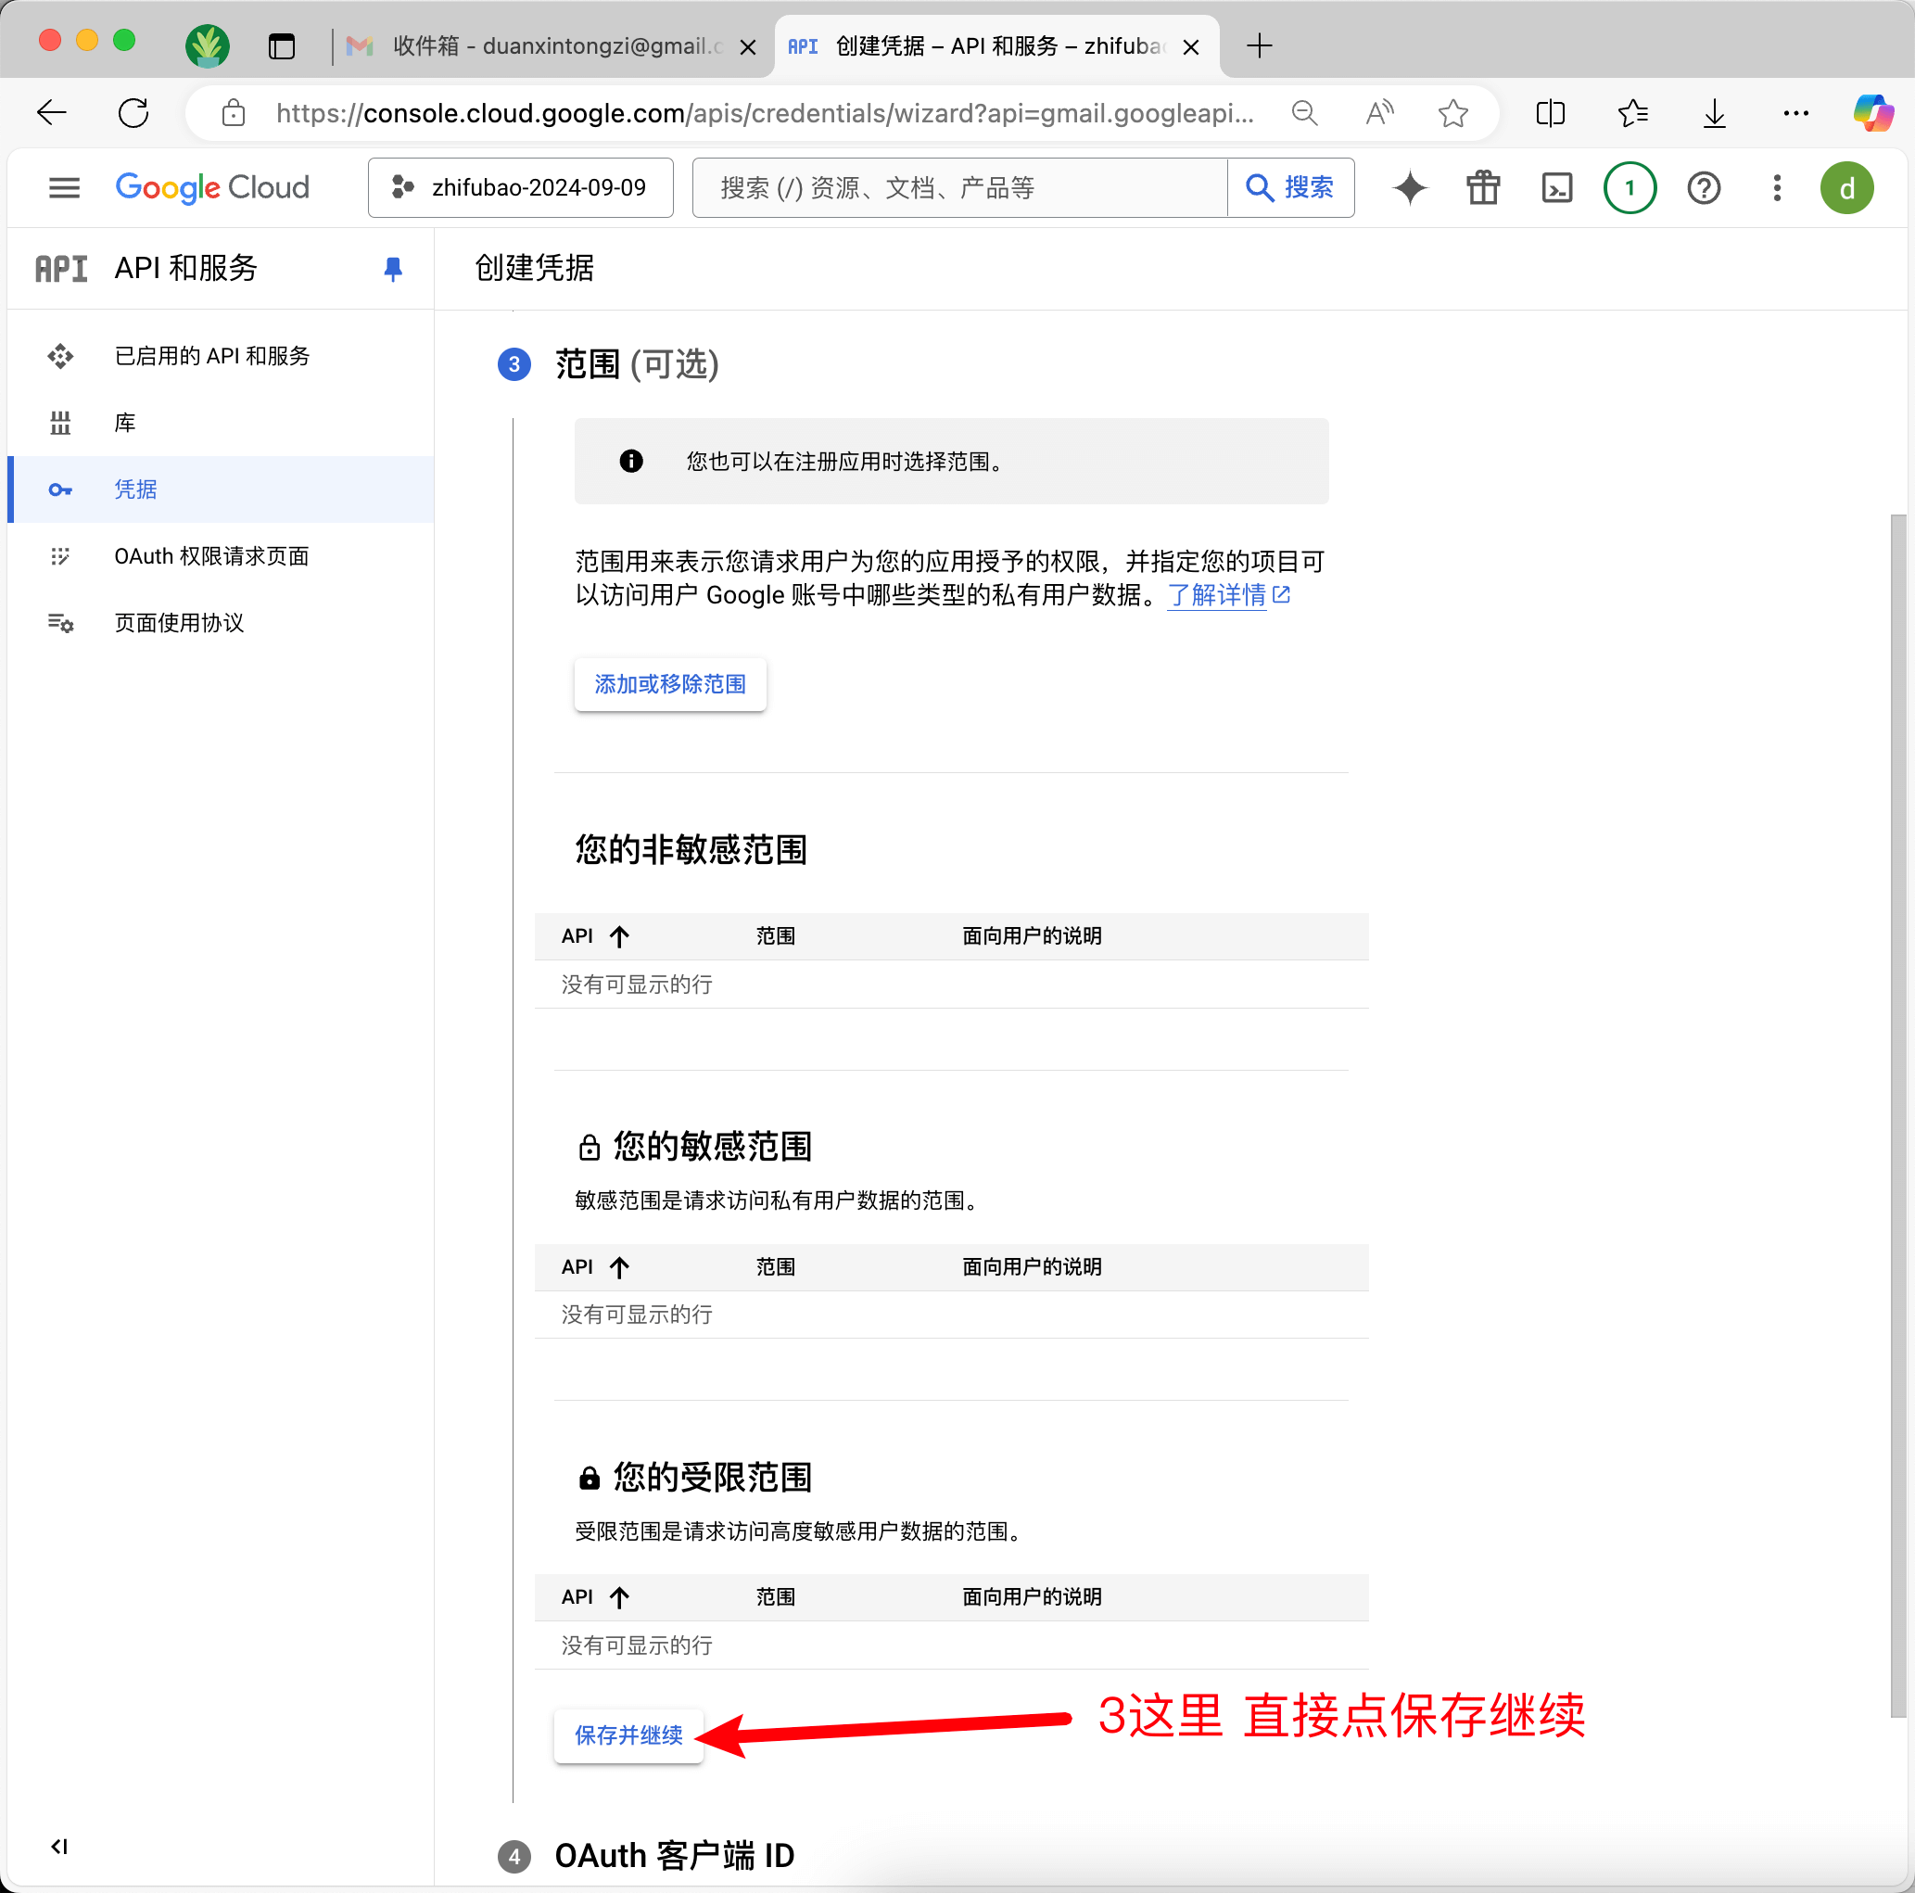
Task: Unpin API 和服务 with the pin icon
Action: [392, 269]
